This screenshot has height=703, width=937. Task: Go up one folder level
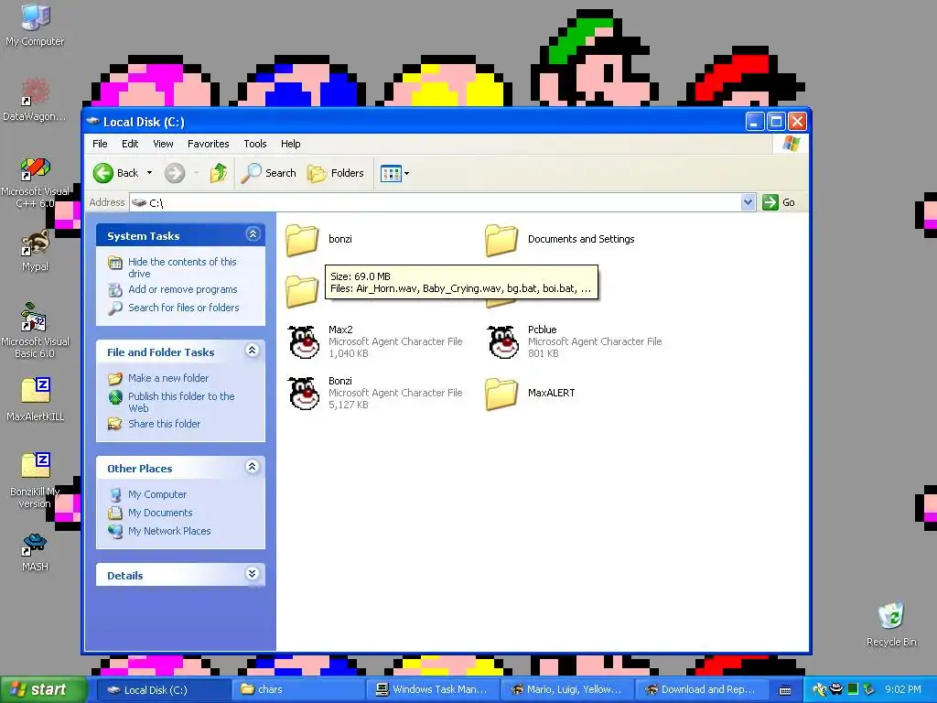(219, 173)
